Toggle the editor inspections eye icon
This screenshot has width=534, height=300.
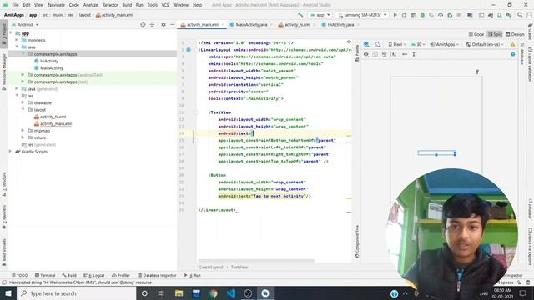(x=349, y=42)
